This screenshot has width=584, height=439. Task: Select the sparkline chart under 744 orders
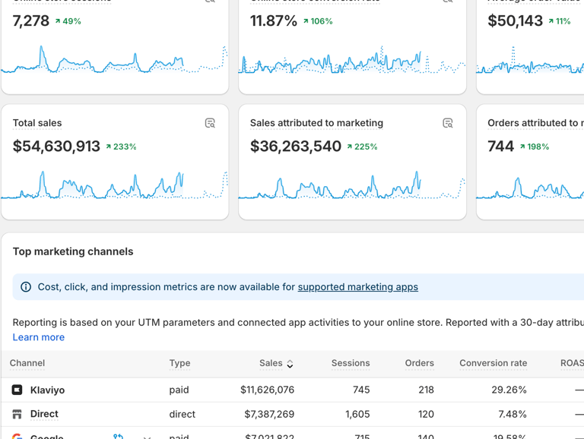coord(530,188)
